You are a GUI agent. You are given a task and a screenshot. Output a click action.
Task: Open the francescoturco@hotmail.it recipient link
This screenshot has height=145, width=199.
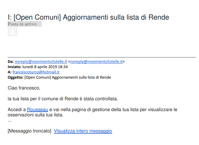point(36,72)
